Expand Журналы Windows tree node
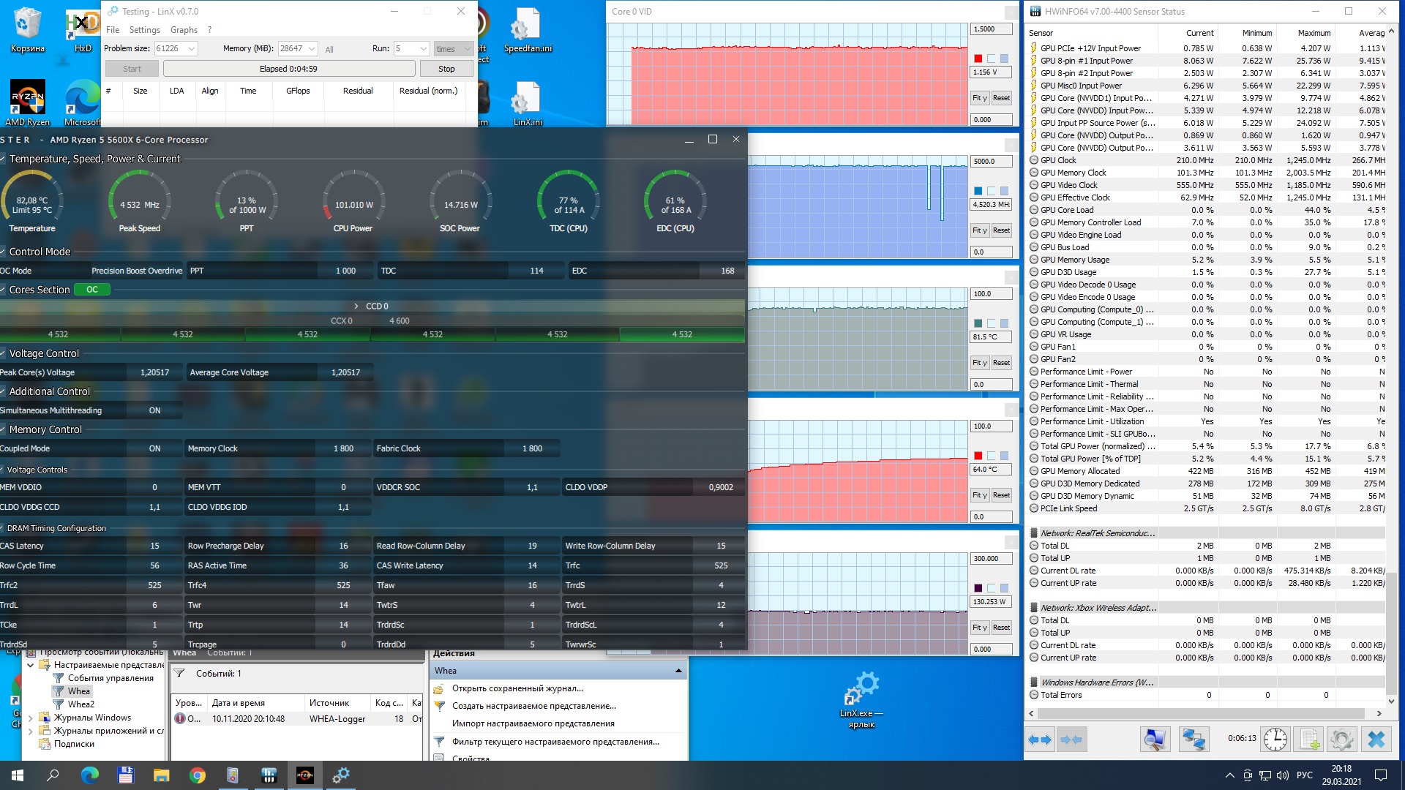 tap(30, 718)
